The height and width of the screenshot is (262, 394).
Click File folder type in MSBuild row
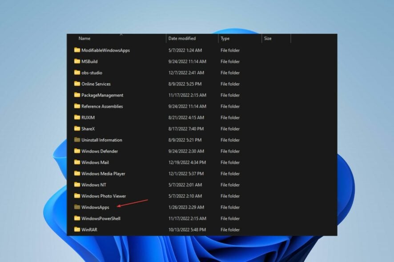tap(230, 61)
